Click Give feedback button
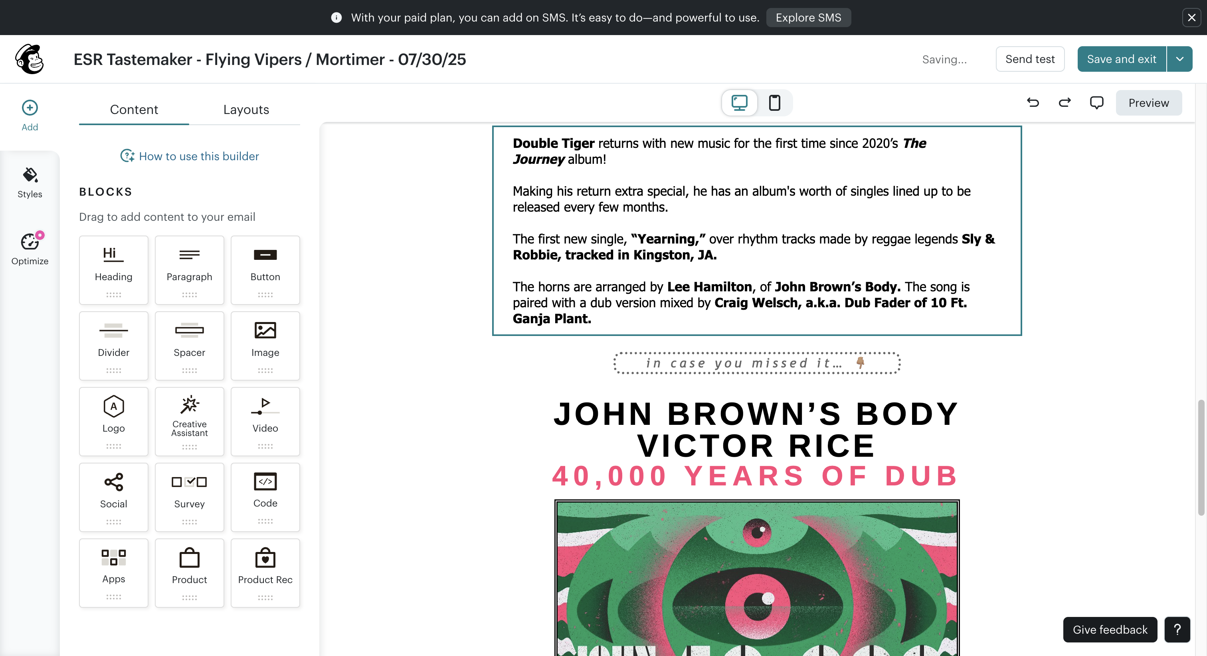This screenshot has width=1207, height=656. (x=1110, y=630)
